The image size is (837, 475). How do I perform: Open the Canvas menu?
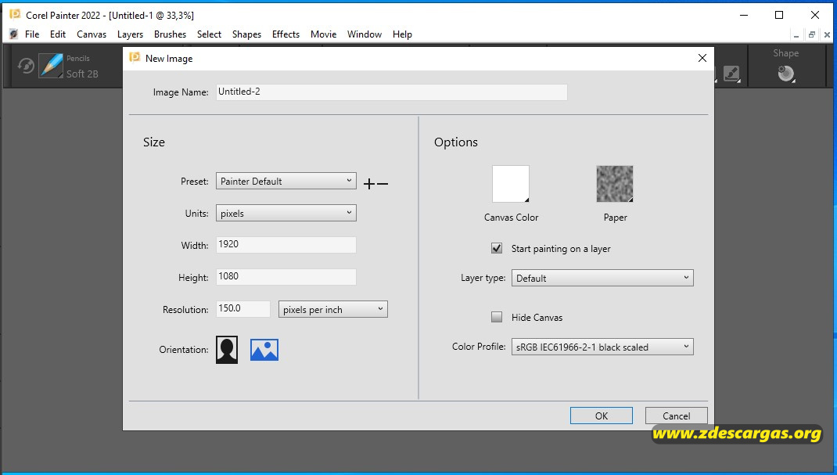(x=92, y=34)
